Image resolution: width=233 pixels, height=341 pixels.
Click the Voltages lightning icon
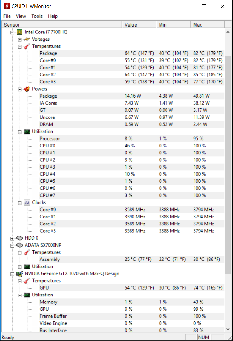27,39
